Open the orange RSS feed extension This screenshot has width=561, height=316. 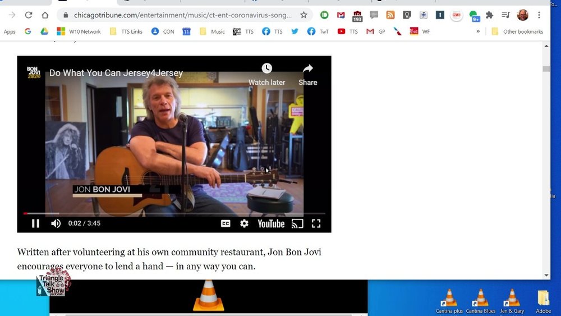pyautogui.click(x=390, y=15)
